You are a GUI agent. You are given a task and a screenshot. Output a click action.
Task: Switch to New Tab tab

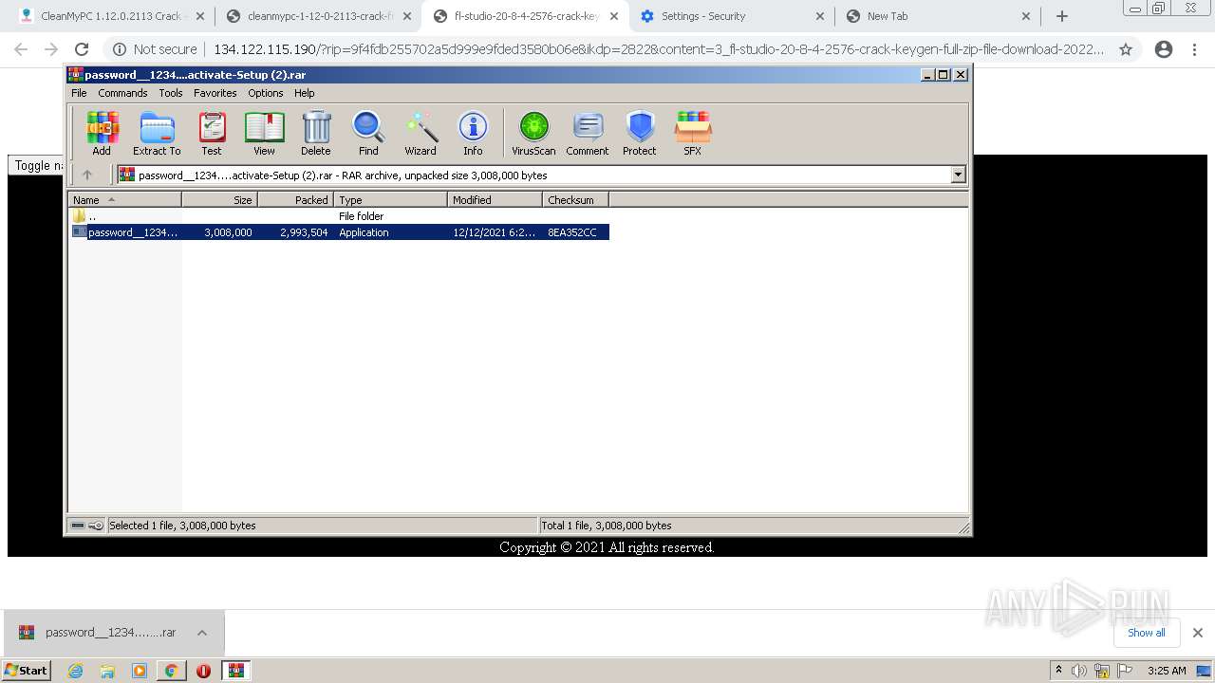pyautogui.click(x=938, y=16)
